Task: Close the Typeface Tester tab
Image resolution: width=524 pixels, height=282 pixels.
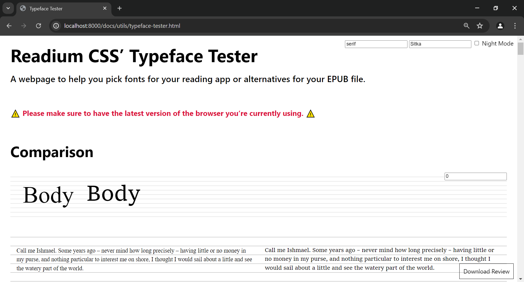Action: pos(105,8)
